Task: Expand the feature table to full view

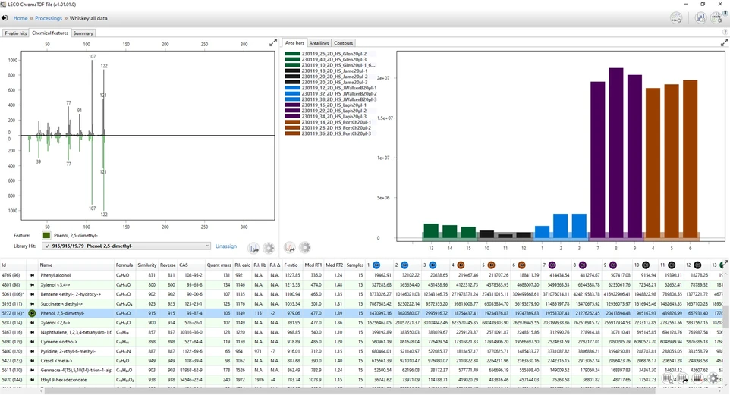Action: [725, 263]
